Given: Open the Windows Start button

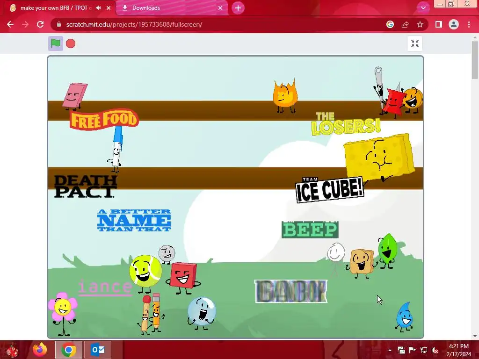Looking at the screenshot, I should click(12, 350).
